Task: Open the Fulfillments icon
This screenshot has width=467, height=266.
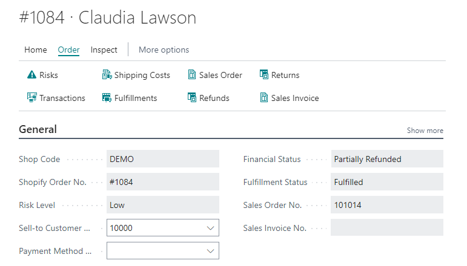Action: coord(107,97)
